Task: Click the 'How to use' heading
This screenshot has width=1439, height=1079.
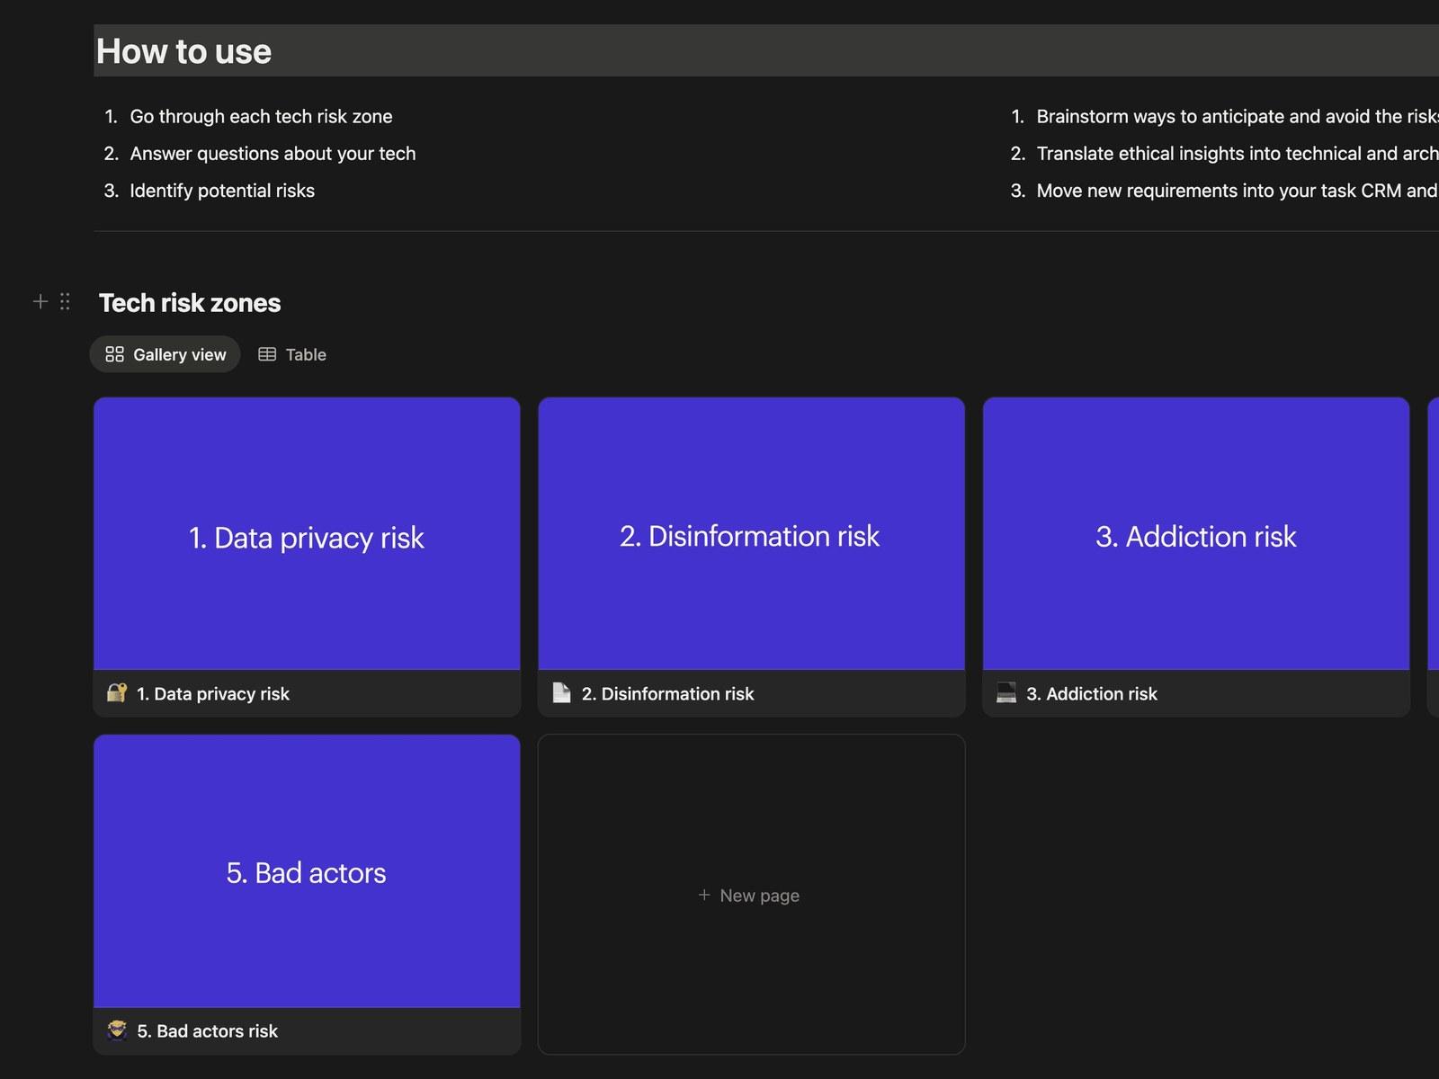Action: pyautogui.click(x=183, y=51)
